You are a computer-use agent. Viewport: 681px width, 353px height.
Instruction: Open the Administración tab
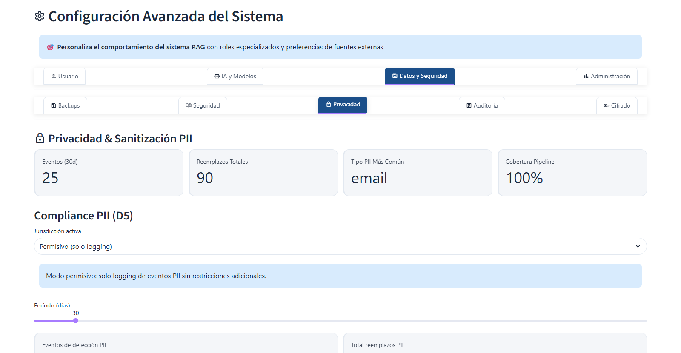607,76
